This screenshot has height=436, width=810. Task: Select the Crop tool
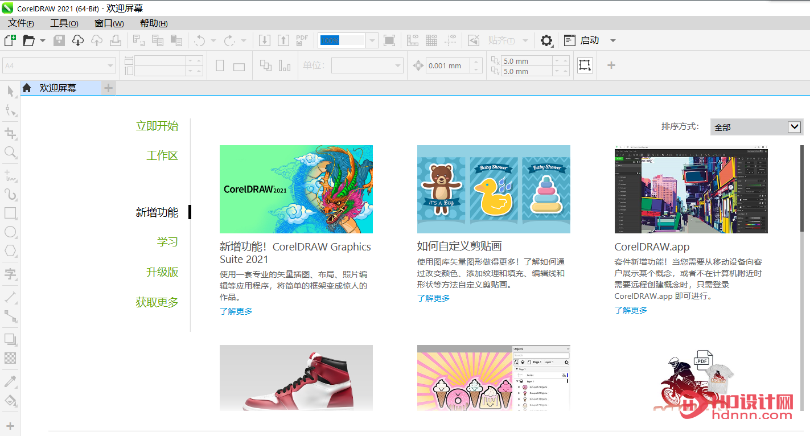click(10, 134)
